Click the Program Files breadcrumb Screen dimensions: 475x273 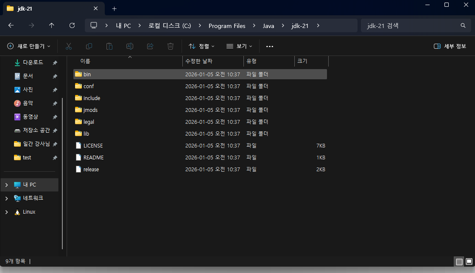tap(227, 26)
